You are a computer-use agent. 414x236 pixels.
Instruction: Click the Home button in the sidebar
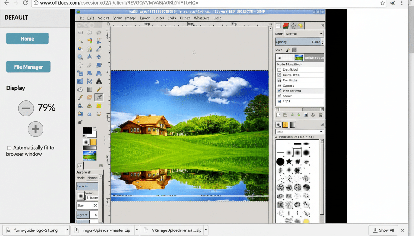(27, 38)
